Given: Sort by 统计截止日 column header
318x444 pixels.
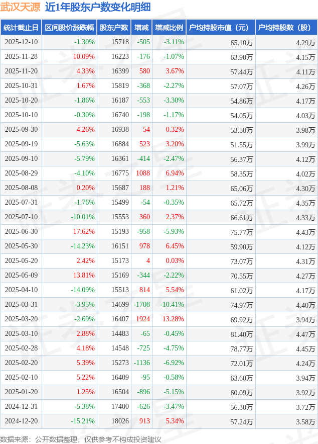Looking at the screenshot, I should (21, 28).
